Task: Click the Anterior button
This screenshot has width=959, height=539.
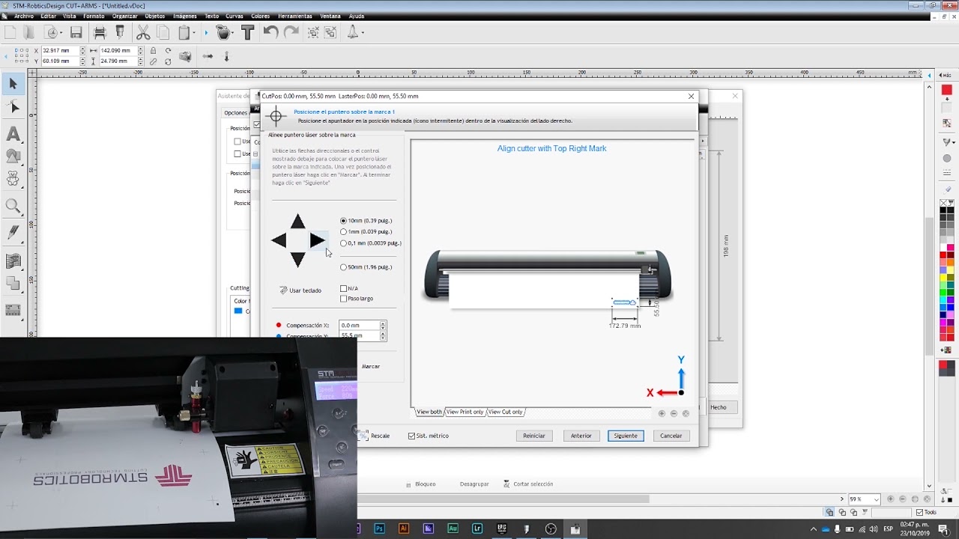Action: pyautogui.click(x=581, y=436)
